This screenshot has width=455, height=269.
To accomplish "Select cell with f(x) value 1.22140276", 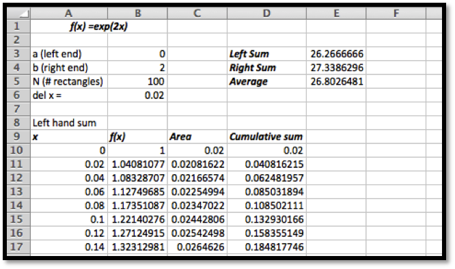I will [x=137, y=219].
